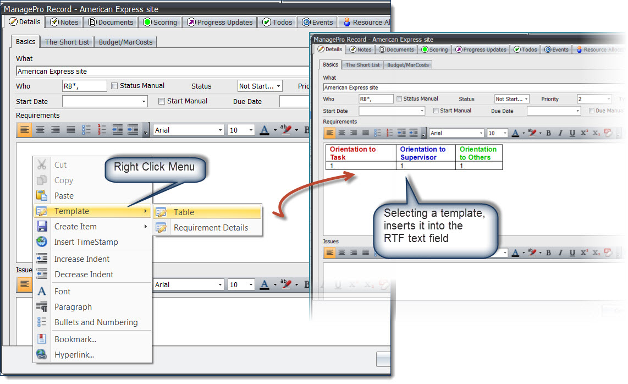Click the Who field in smaller window
The height and width of the screenshot is (384, 628).
(376, 99)
